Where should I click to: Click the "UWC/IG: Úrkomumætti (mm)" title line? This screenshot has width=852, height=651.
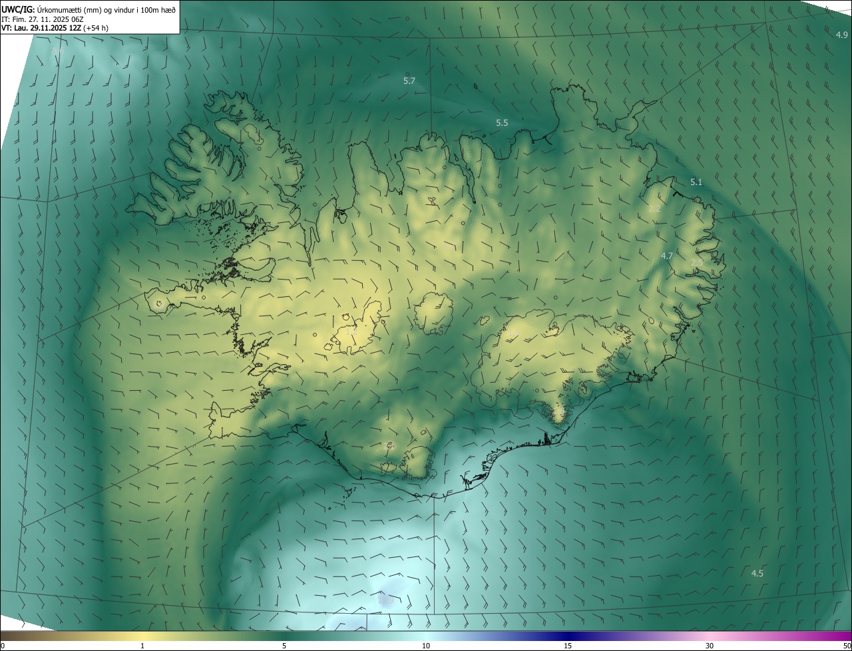point(89,9)
